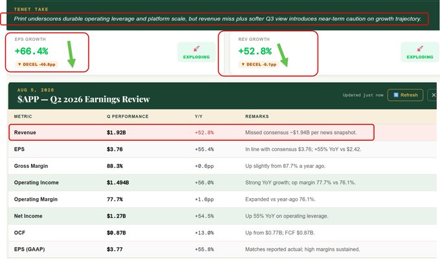The height and width of the screenshot is (259, 440).
Task: Click the rocket icon in Rev Exploding badge
Action: tap(420, 49)
